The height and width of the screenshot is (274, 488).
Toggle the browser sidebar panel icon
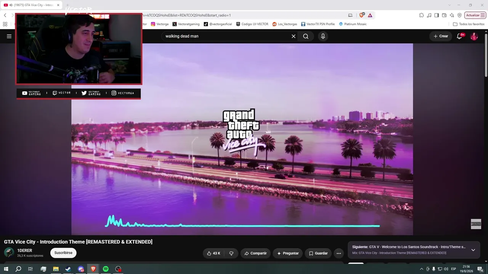point(437,15)
